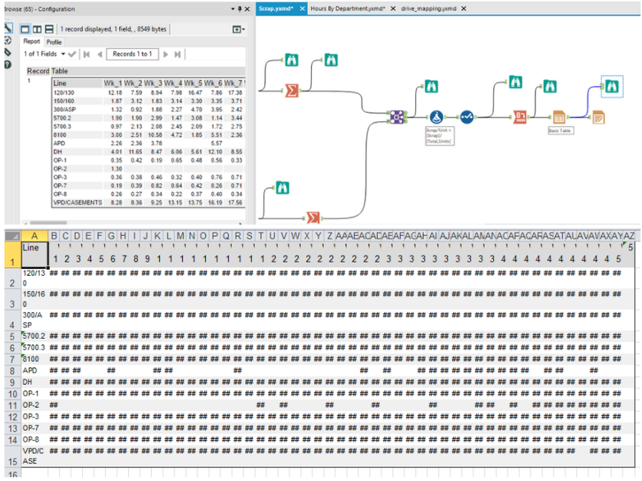Select the Browse tool connected to Cross Tab output

click(x=550, y=87)
